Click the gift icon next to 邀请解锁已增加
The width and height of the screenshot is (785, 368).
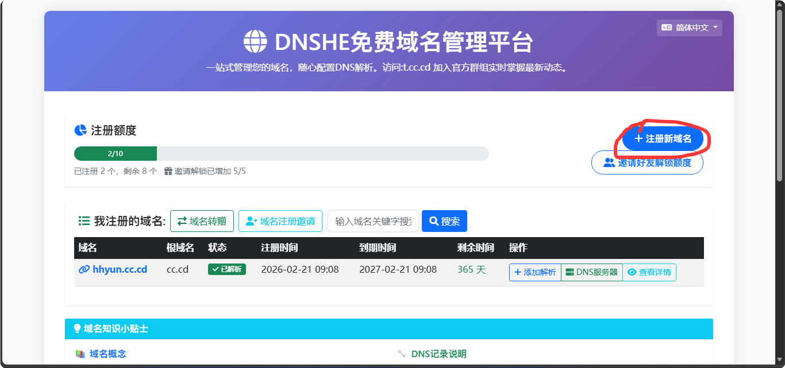pyautogui.click(x=168, y=171)
